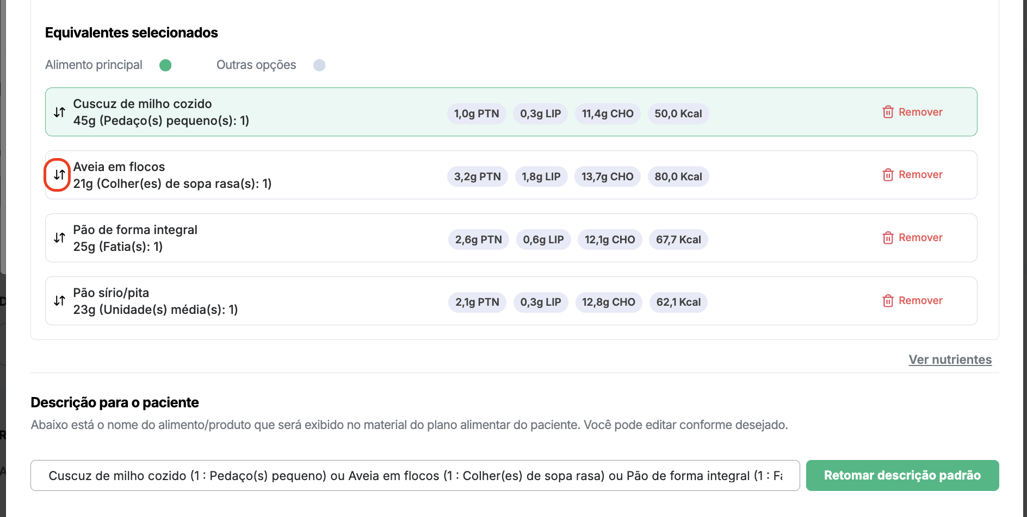Remove Cuscuz de milho cozido via Remover text
Image resolution: width=1027 pixels, height=517 pixels.
point(920,112)
